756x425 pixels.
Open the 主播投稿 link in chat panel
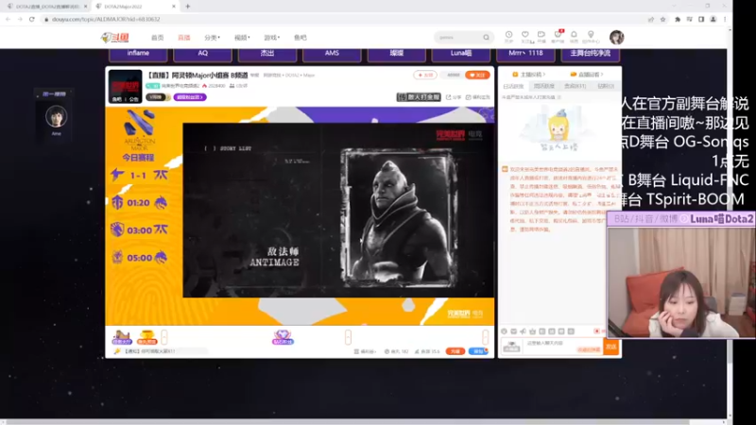tap(529, 75)
